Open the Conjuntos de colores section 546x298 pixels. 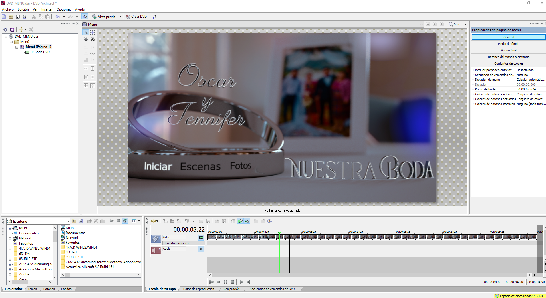coord(509,63)
